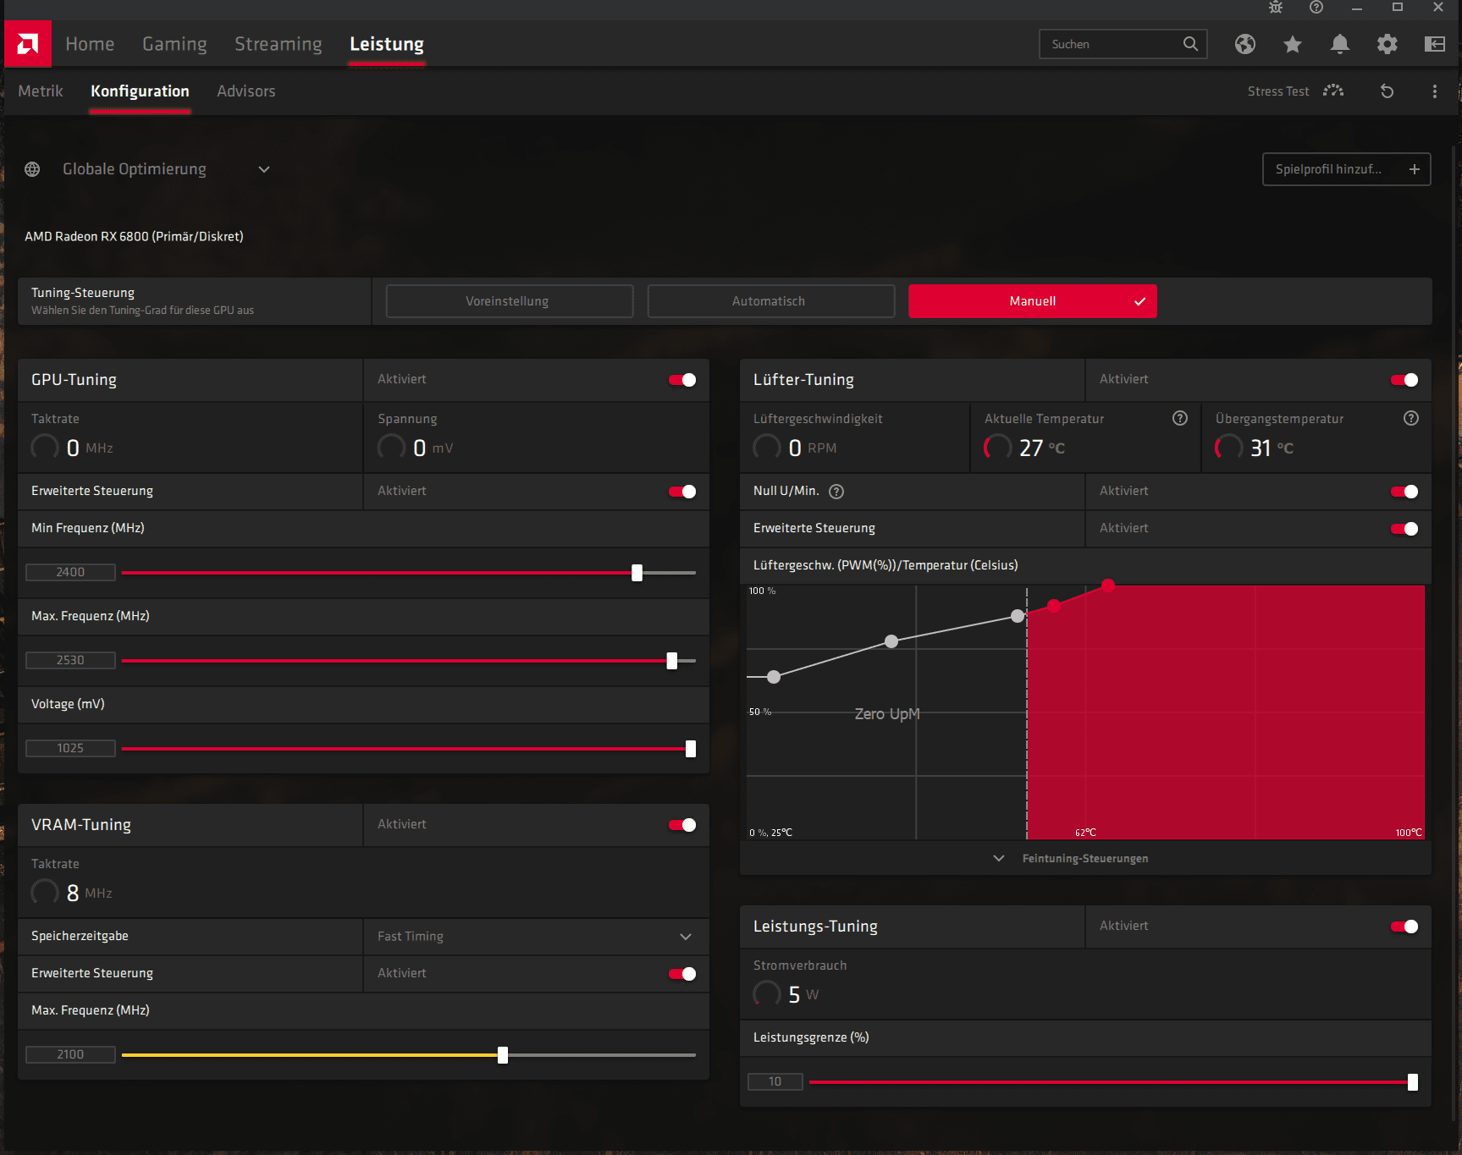
Task: Click the Voltage (mV) slider handle
Action: (691, 749)
